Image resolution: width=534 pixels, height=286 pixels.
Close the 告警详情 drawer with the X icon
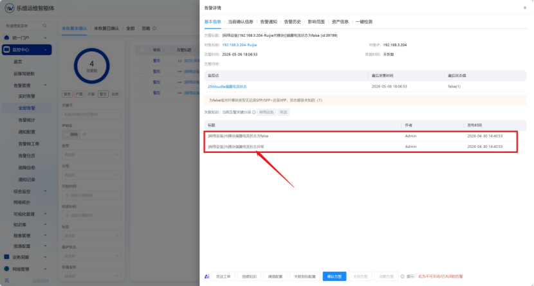coord(524,8)
